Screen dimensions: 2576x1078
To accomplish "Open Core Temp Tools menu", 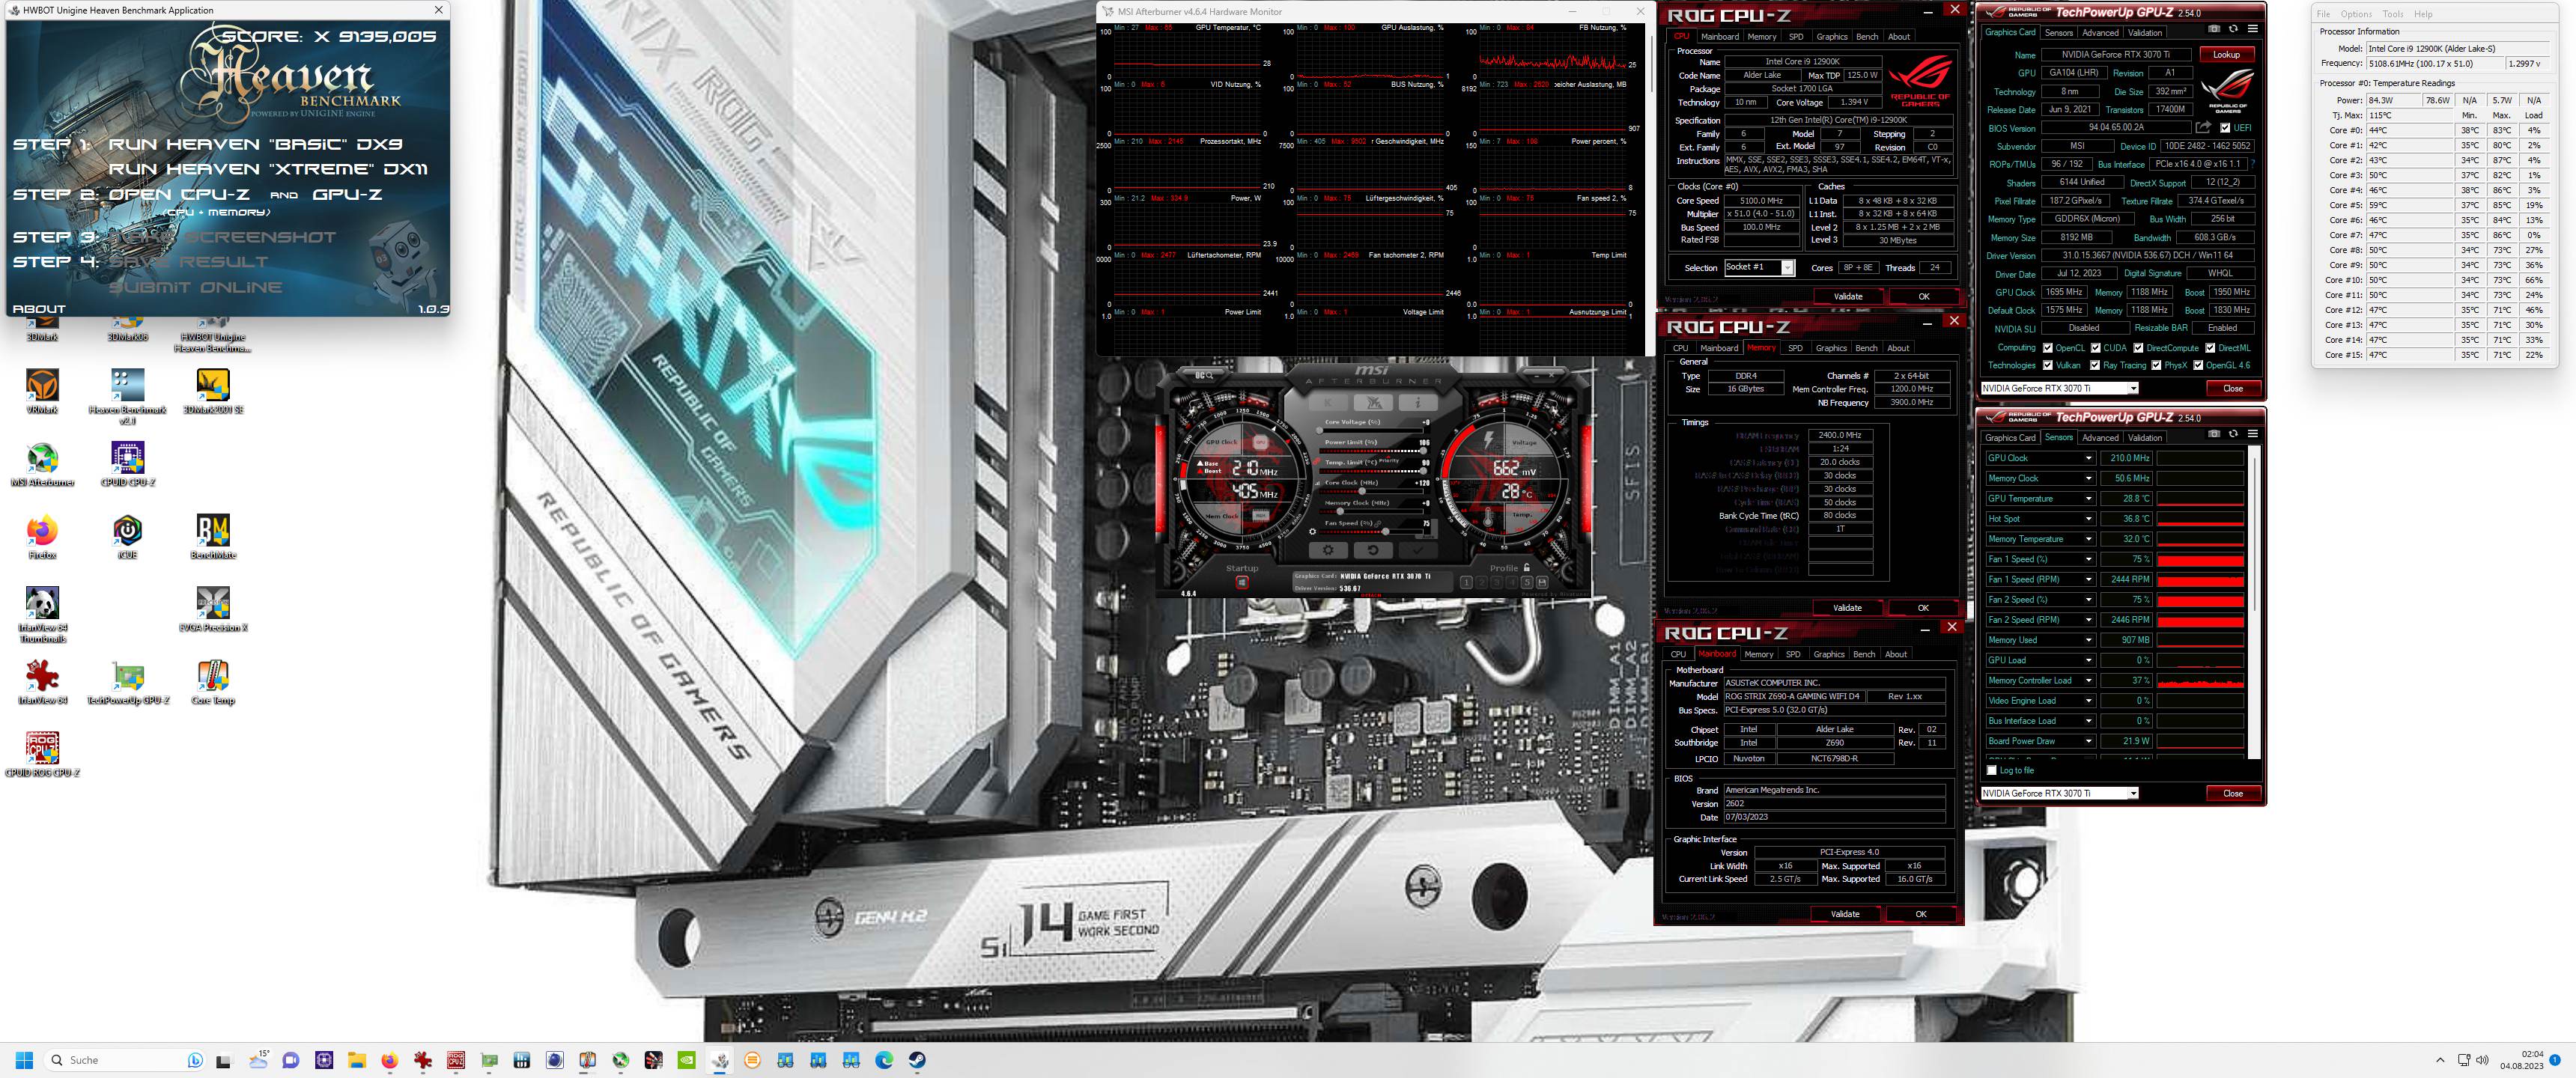I will (x=2393, y=14).
